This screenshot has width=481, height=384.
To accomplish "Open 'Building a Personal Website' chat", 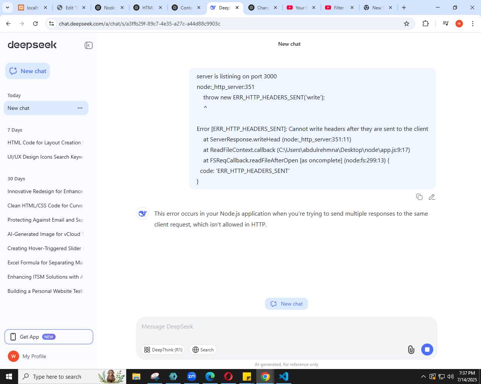I will click(45, 291).
